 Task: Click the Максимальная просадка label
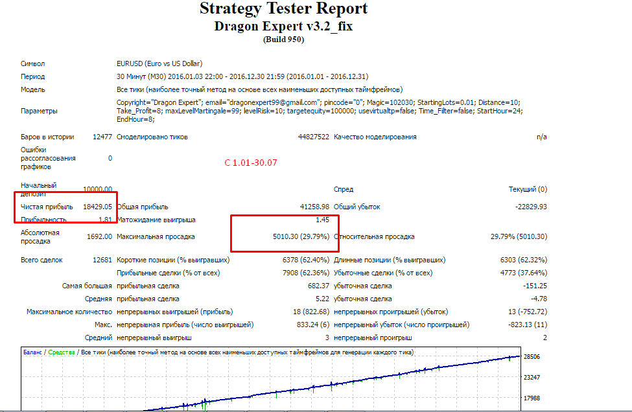(156, 236)
